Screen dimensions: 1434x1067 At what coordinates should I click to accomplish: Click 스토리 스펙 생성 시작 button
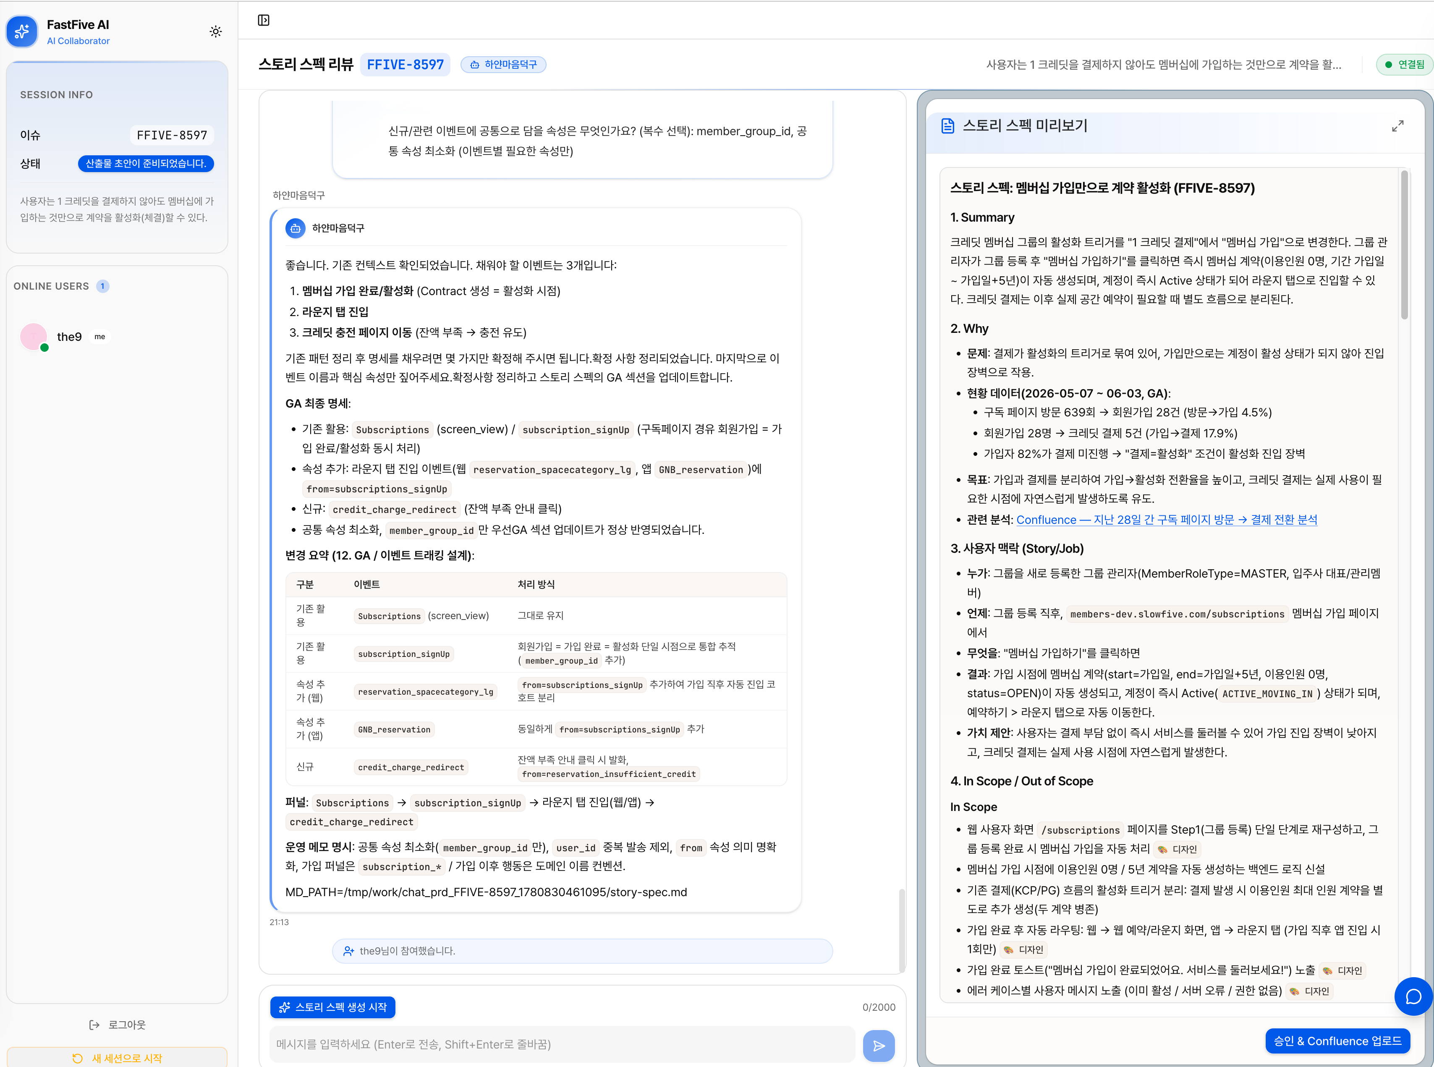coord(332,1007)
